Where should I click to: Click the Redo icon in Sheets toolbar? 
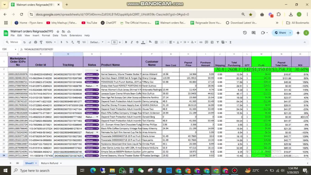tap(30, 42)
